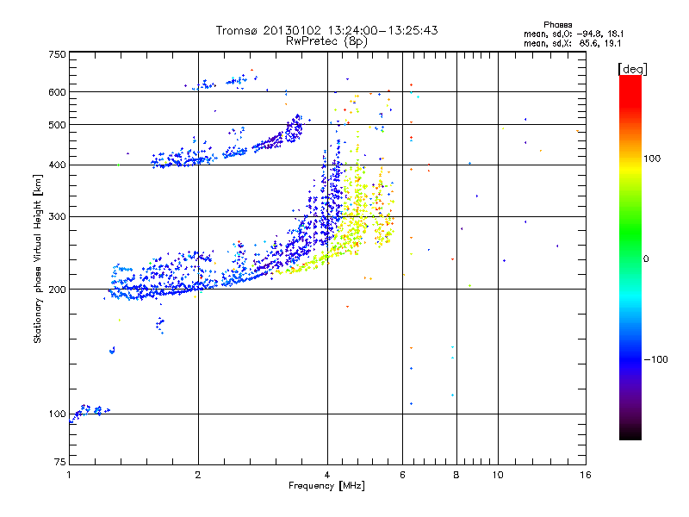Screen dimensions: 689x517
Task: Click the x-axis tick label '8'
Action: click(x=456, y=475)
